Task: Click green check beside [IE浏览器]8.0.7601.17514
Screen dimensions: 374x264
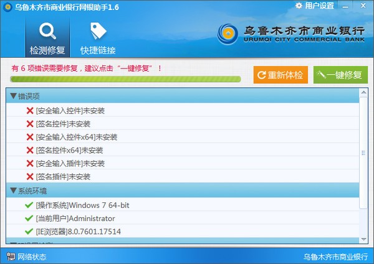Action: (x=29, y=231)
